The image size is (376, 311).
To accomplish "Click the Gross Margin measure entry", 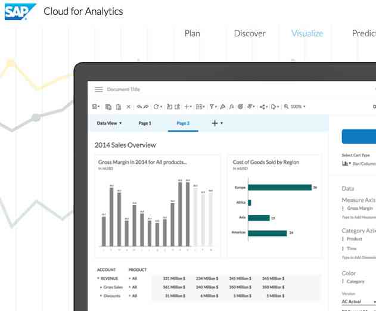I will tap(360, 208).
